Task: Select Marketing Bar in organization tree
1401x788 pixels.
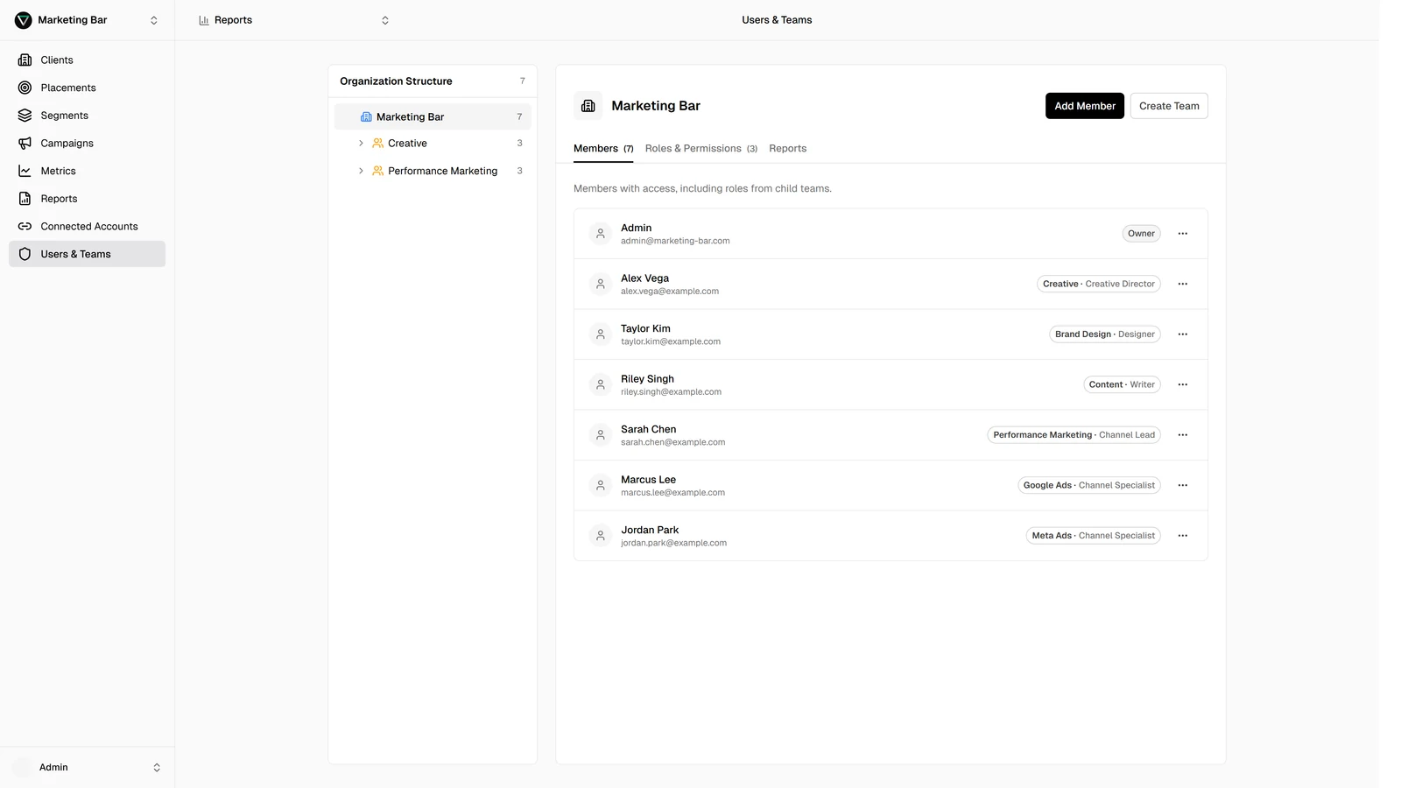Action: (433, 116)
